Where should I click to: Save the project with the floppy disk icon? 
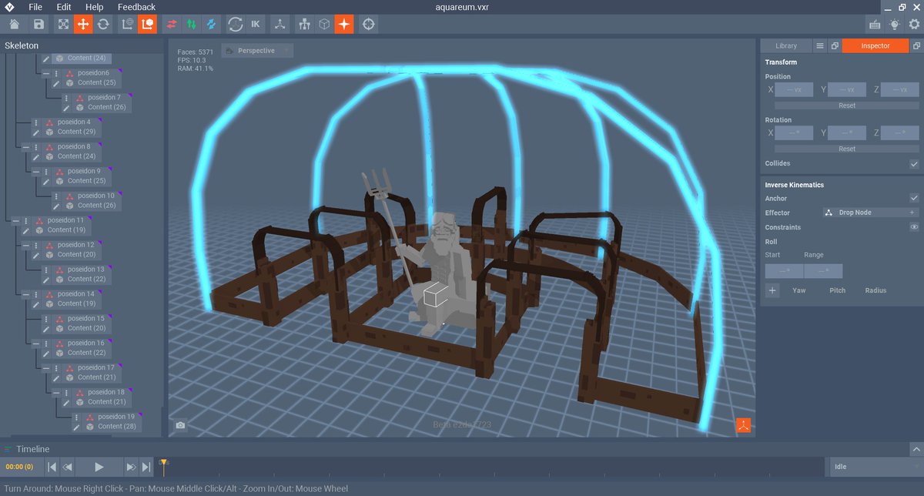(38, 25)
